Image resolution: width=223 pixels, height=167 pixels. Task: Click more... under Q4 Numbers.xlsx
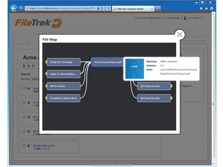point(47,149)
